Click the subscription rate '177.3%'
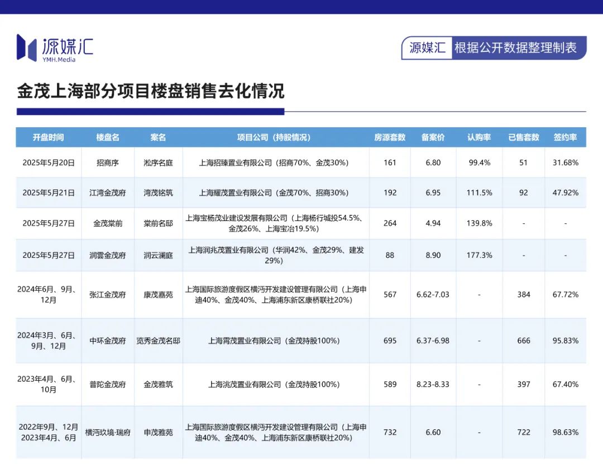This screenshot has width=603, height=475. (479, 255)
